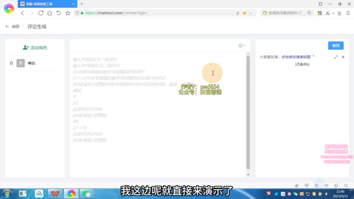Go to the browser home page icon

click(x=50, y=13)
